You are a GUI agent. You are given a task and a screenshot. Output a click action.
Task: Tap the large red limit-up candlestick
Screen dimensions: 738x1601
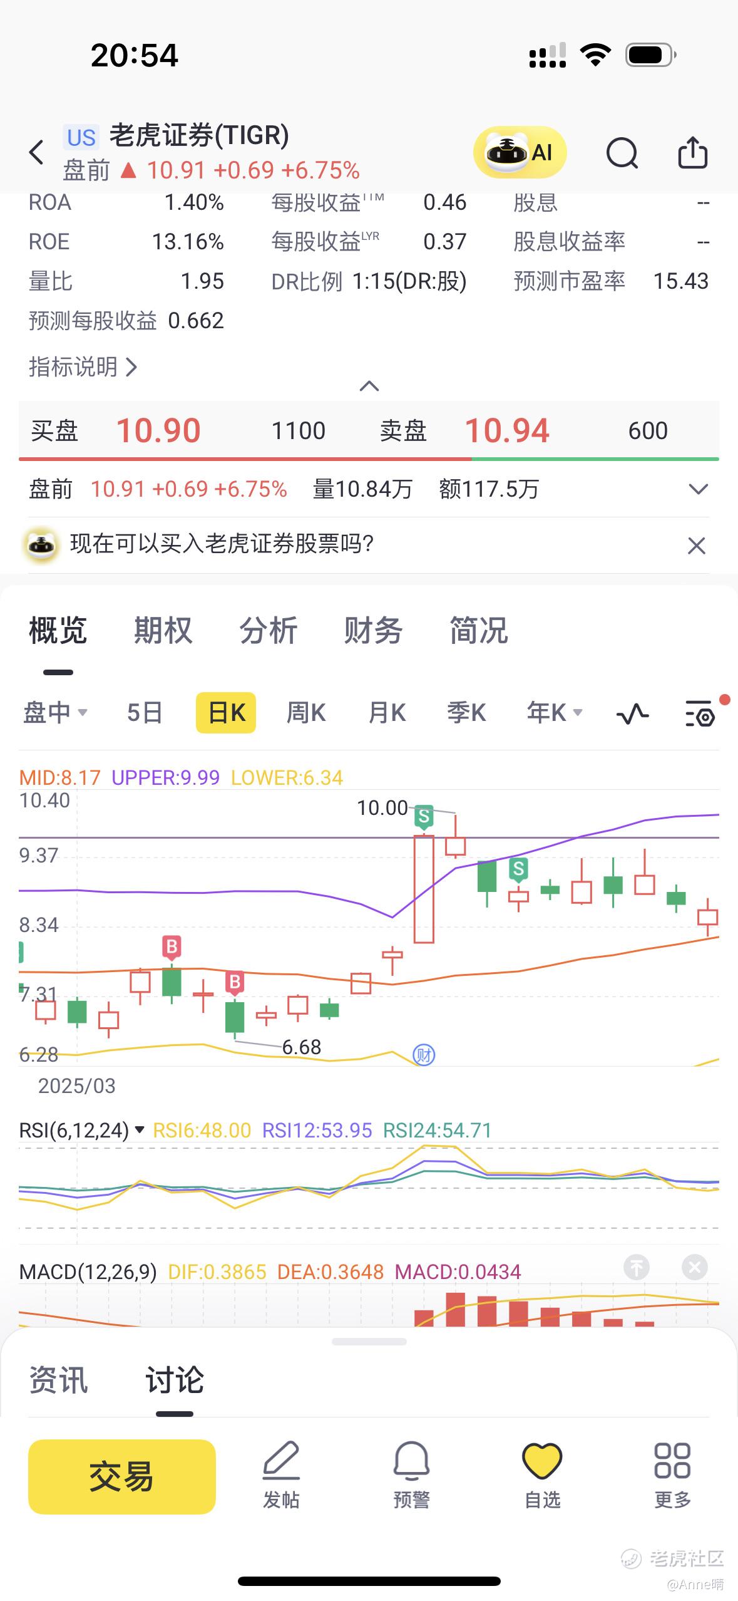[424, 889]
